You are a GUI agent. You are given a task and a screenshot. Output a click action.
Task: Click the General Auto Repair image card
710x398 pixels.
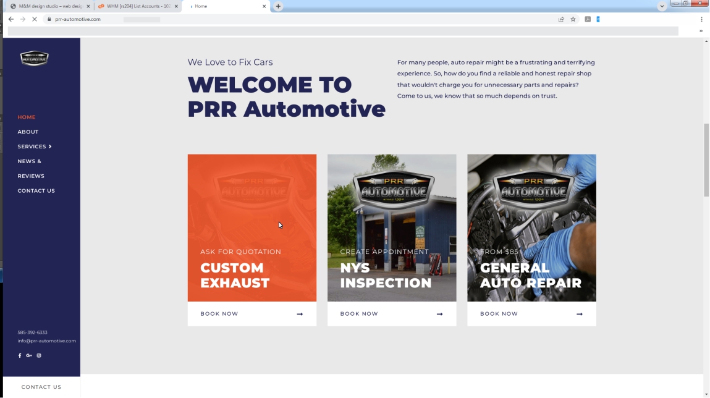(x=531, y=227)
